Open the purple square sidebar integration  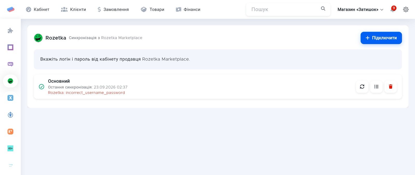click(x=10, y=47)
